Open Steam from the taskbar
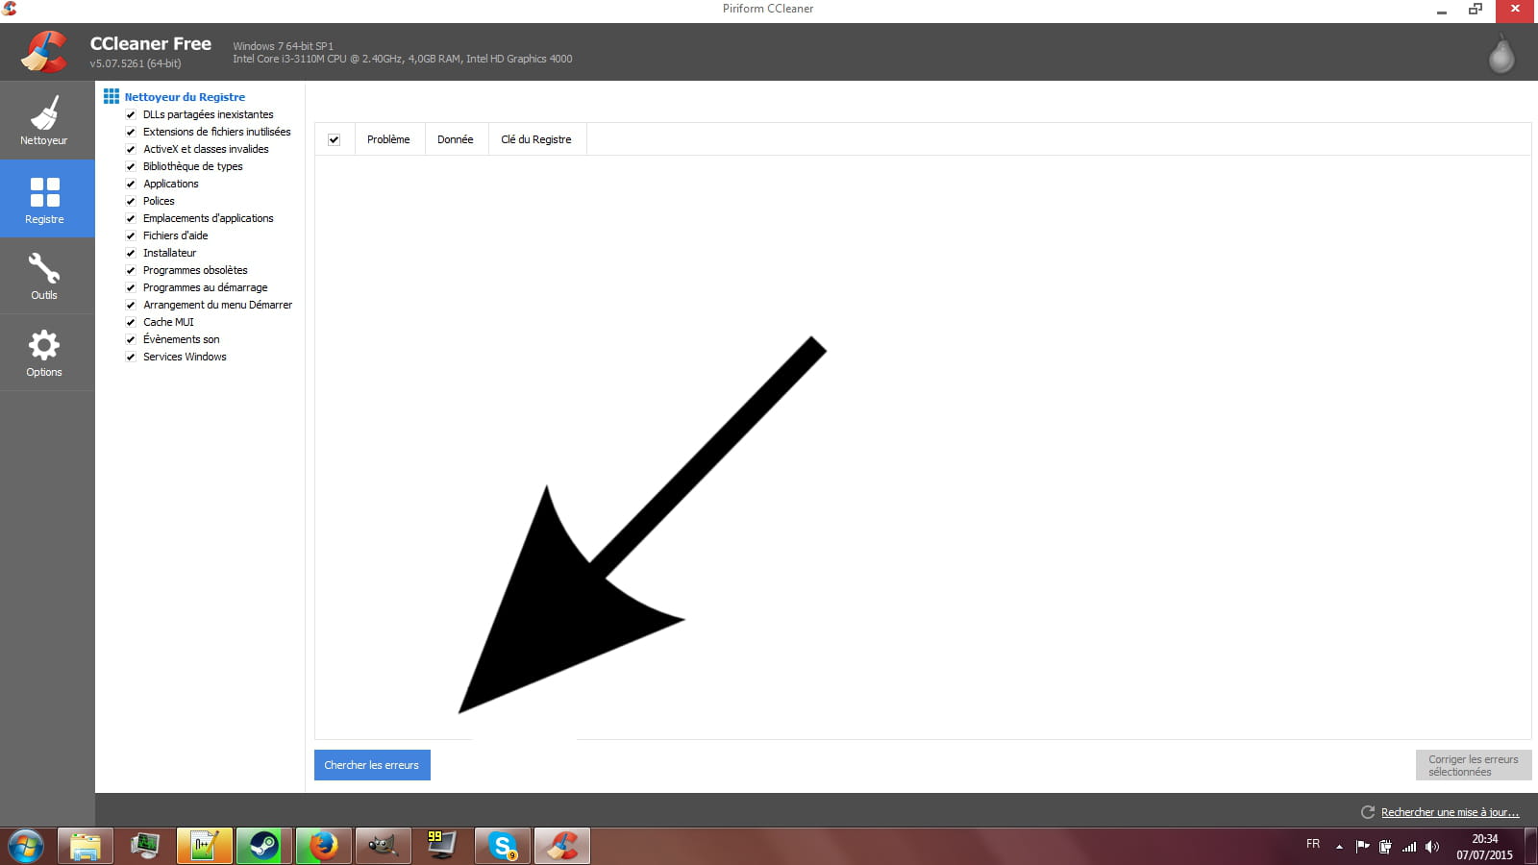This screenshot has width=1538, height=865. click(x=263, y=846)
